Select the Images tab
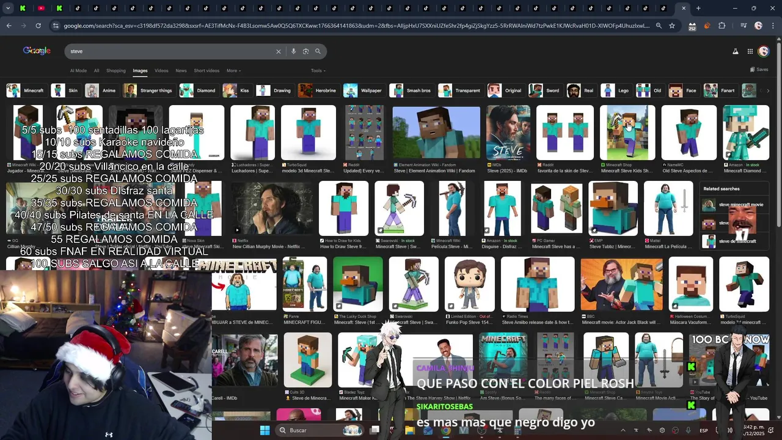 tap(140, 71)
